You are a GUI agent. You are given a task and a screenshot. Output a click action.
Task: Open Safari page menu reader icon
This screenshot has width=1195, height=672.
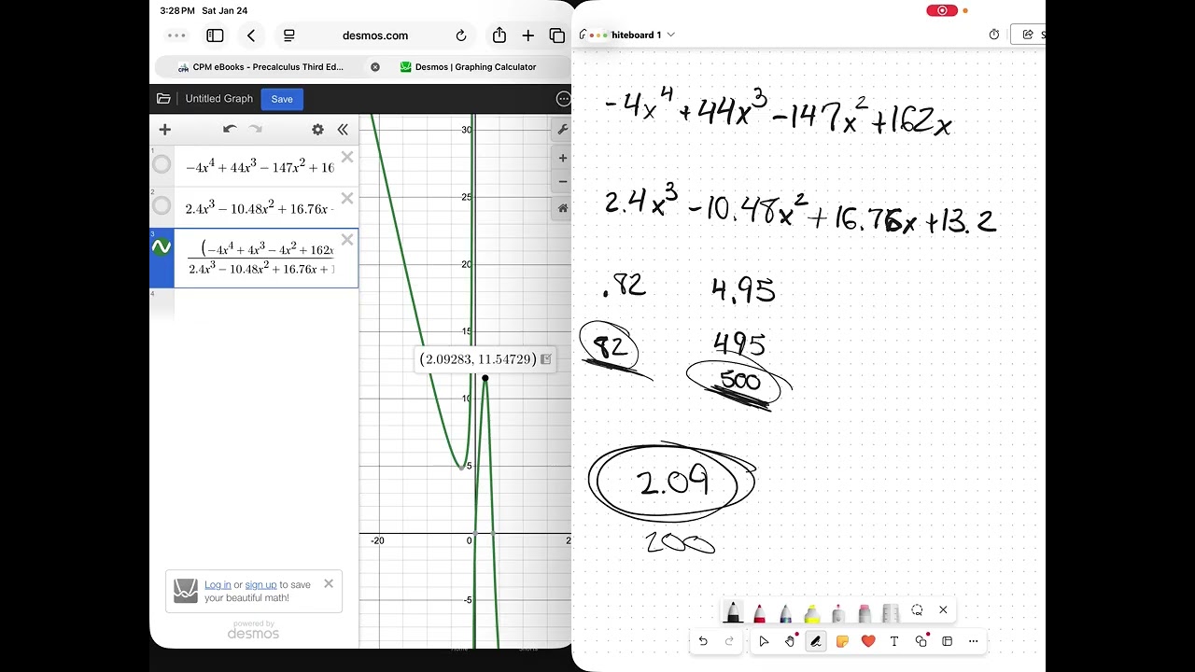tap(289, 35)
